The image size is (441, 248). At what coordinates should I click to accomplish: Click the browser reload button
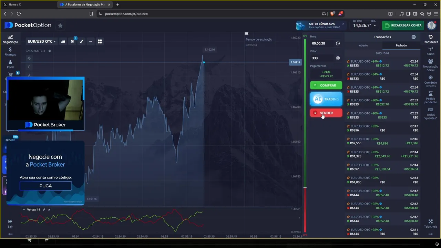(19, 14)
